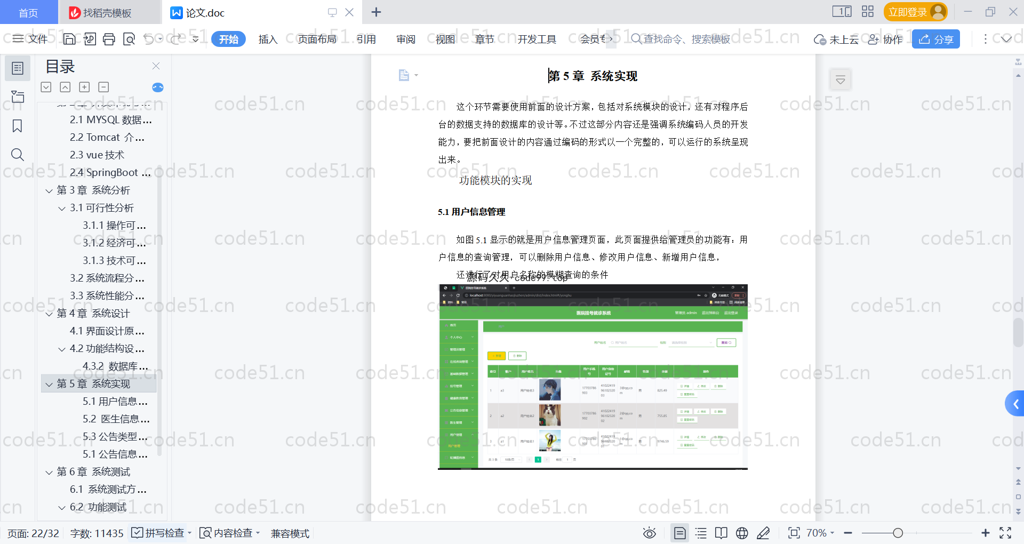Click the export-to-PDF icon beside Save
The image size is (1024, 544).
click(90, 39)
